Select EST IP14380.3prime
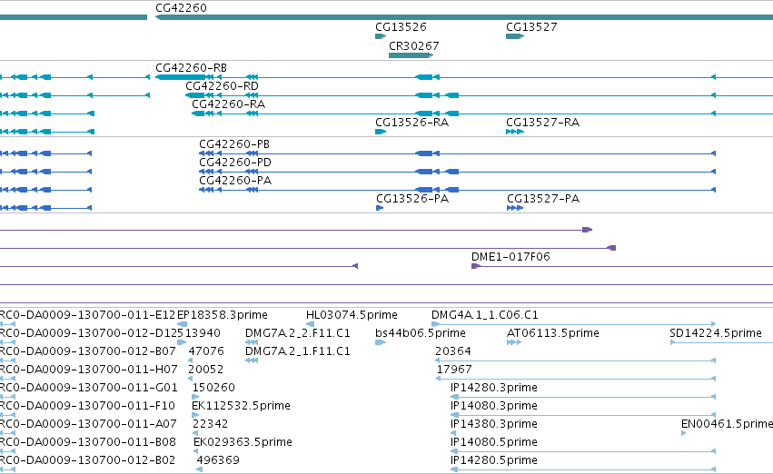The image size is (773, 474). click(x=493, y=424)
